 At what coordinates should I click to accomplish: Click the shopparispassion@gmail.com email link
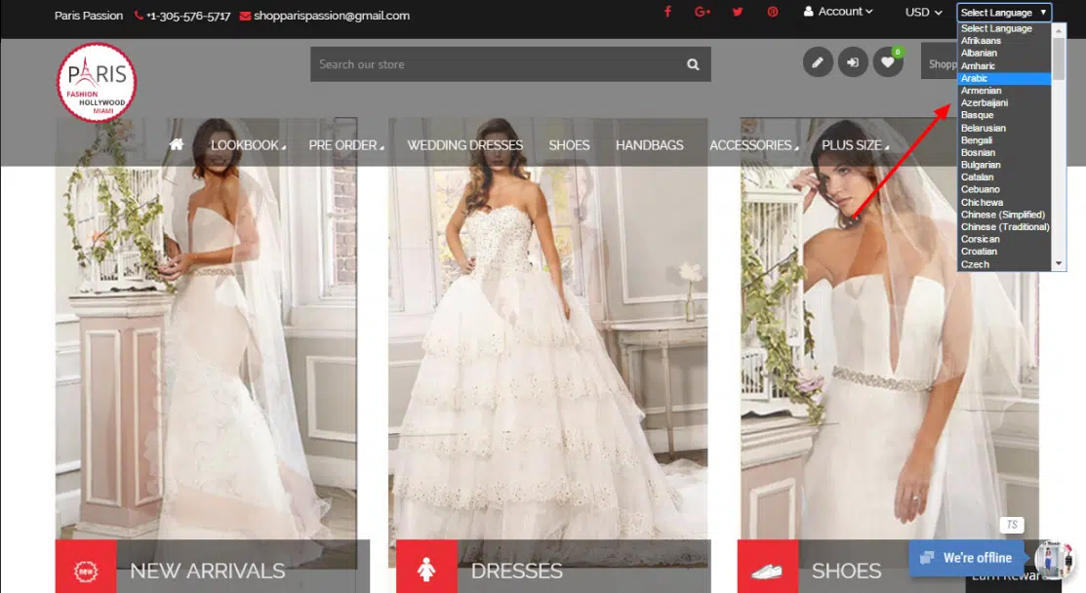pyautogui.click(x=331, y=16)
